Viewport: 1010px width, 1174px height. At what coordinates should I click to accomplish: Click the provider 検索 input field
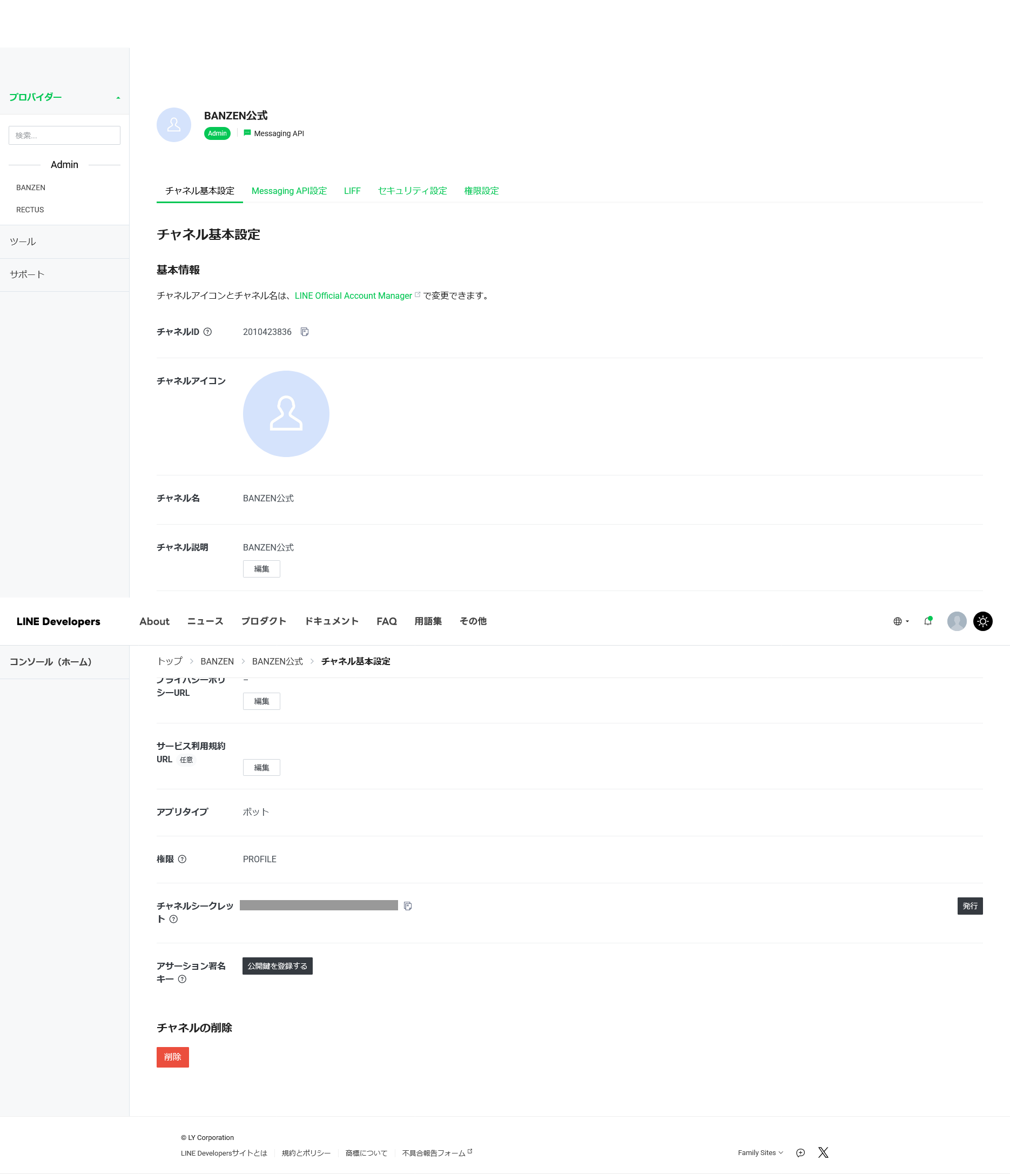[65, 136]
